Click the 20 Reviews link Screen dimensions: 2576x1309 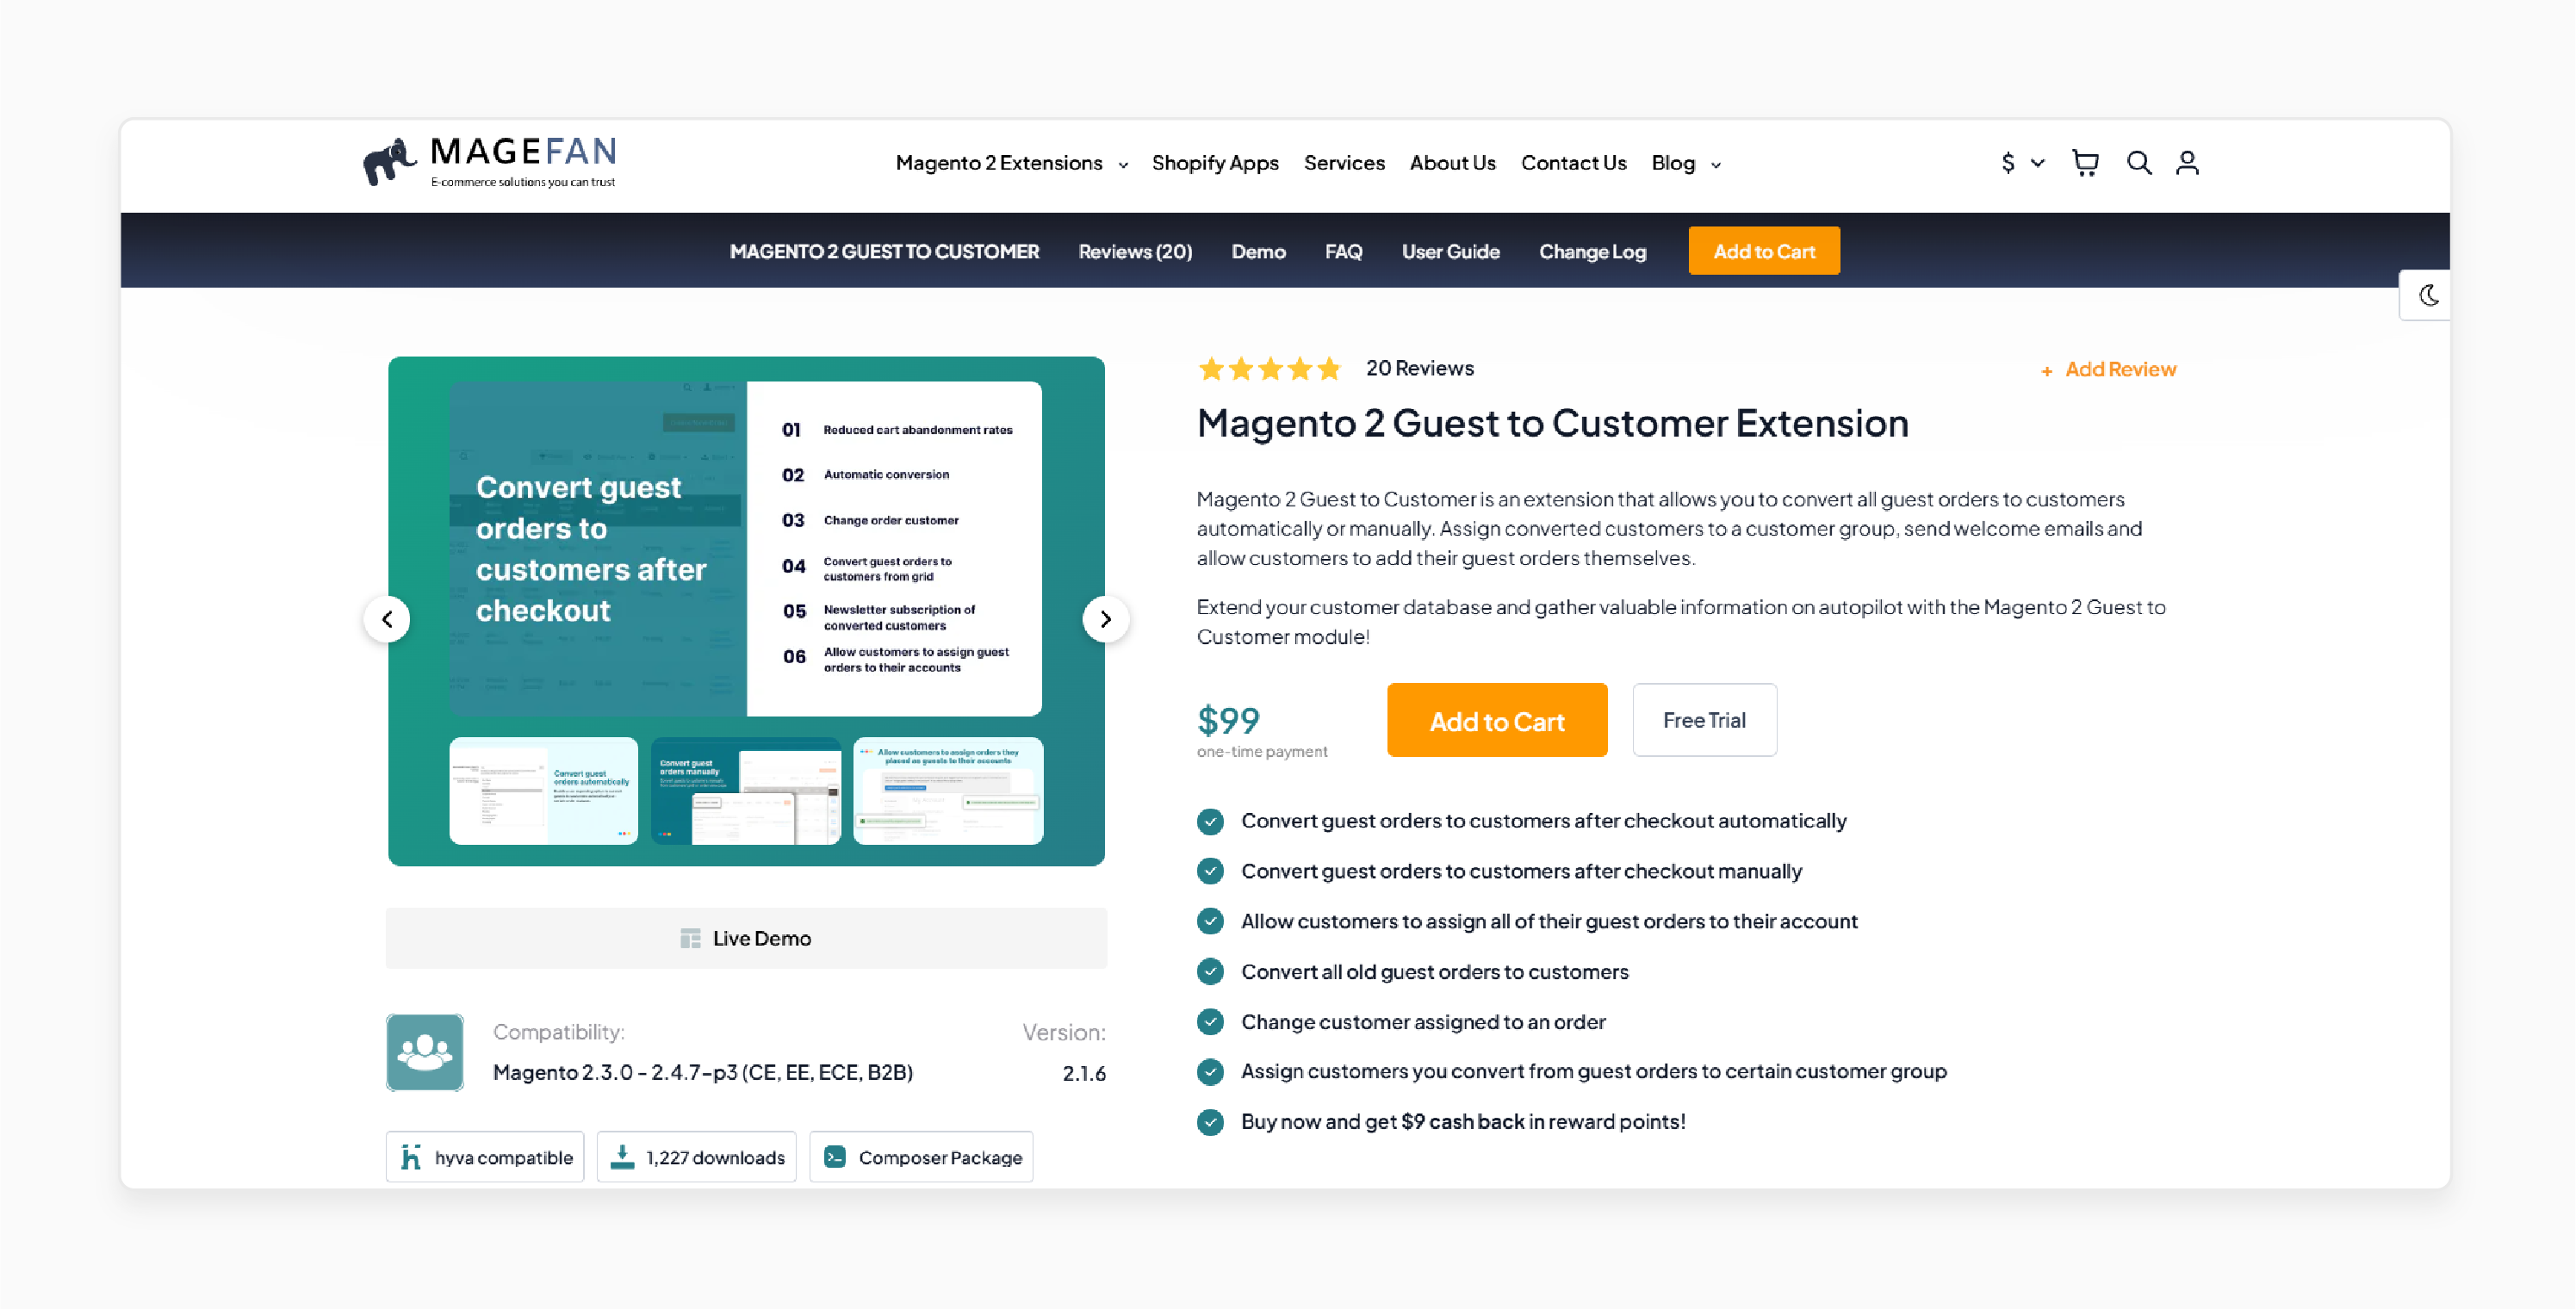(1420, 368)
